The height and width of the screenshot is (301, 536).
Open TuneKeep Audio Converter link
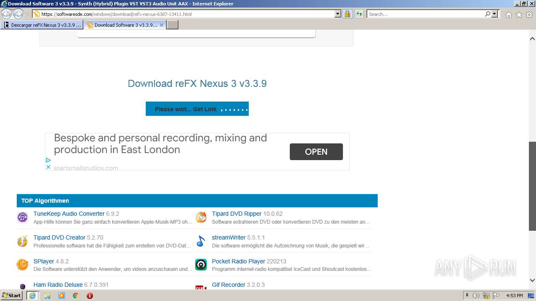tap(69, 214)
